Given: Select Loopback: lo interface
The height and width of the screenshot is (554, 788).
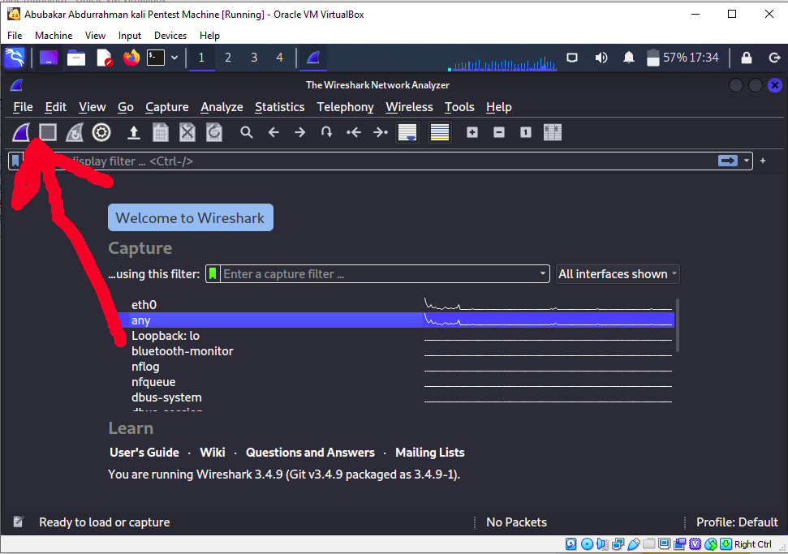Looking at the screenshot, I should point(397,336).
